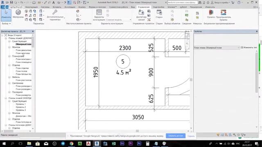Open Windows Start menu

(4, 143)
